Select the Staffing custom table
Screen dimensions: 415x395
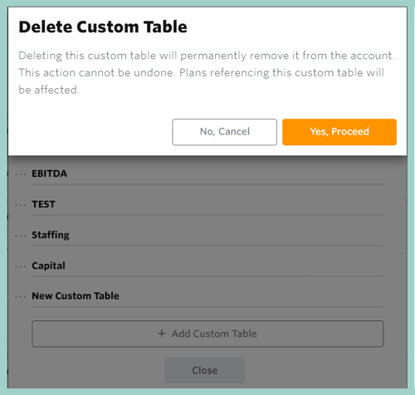[51, 235]
